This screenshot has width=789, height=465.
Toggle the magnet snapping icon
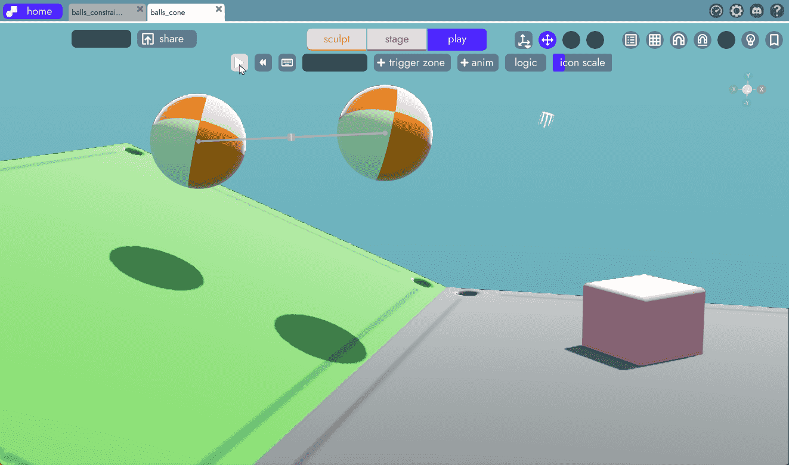pyautogui.click(x=679, y=40)
